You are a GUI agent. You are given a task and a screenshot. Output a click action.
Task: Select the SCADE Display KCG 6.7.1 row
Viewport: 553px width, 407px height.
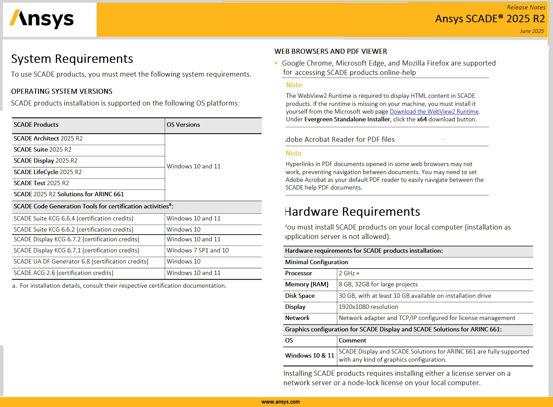[x=137, y=250]
